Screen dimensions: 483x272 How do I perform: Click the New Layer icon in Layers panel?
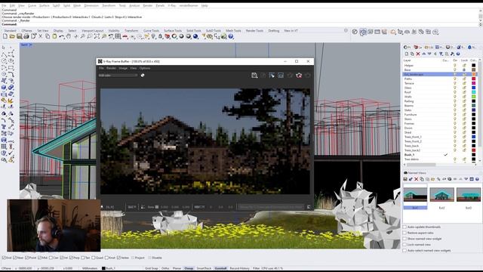click(x=407, y=54)
